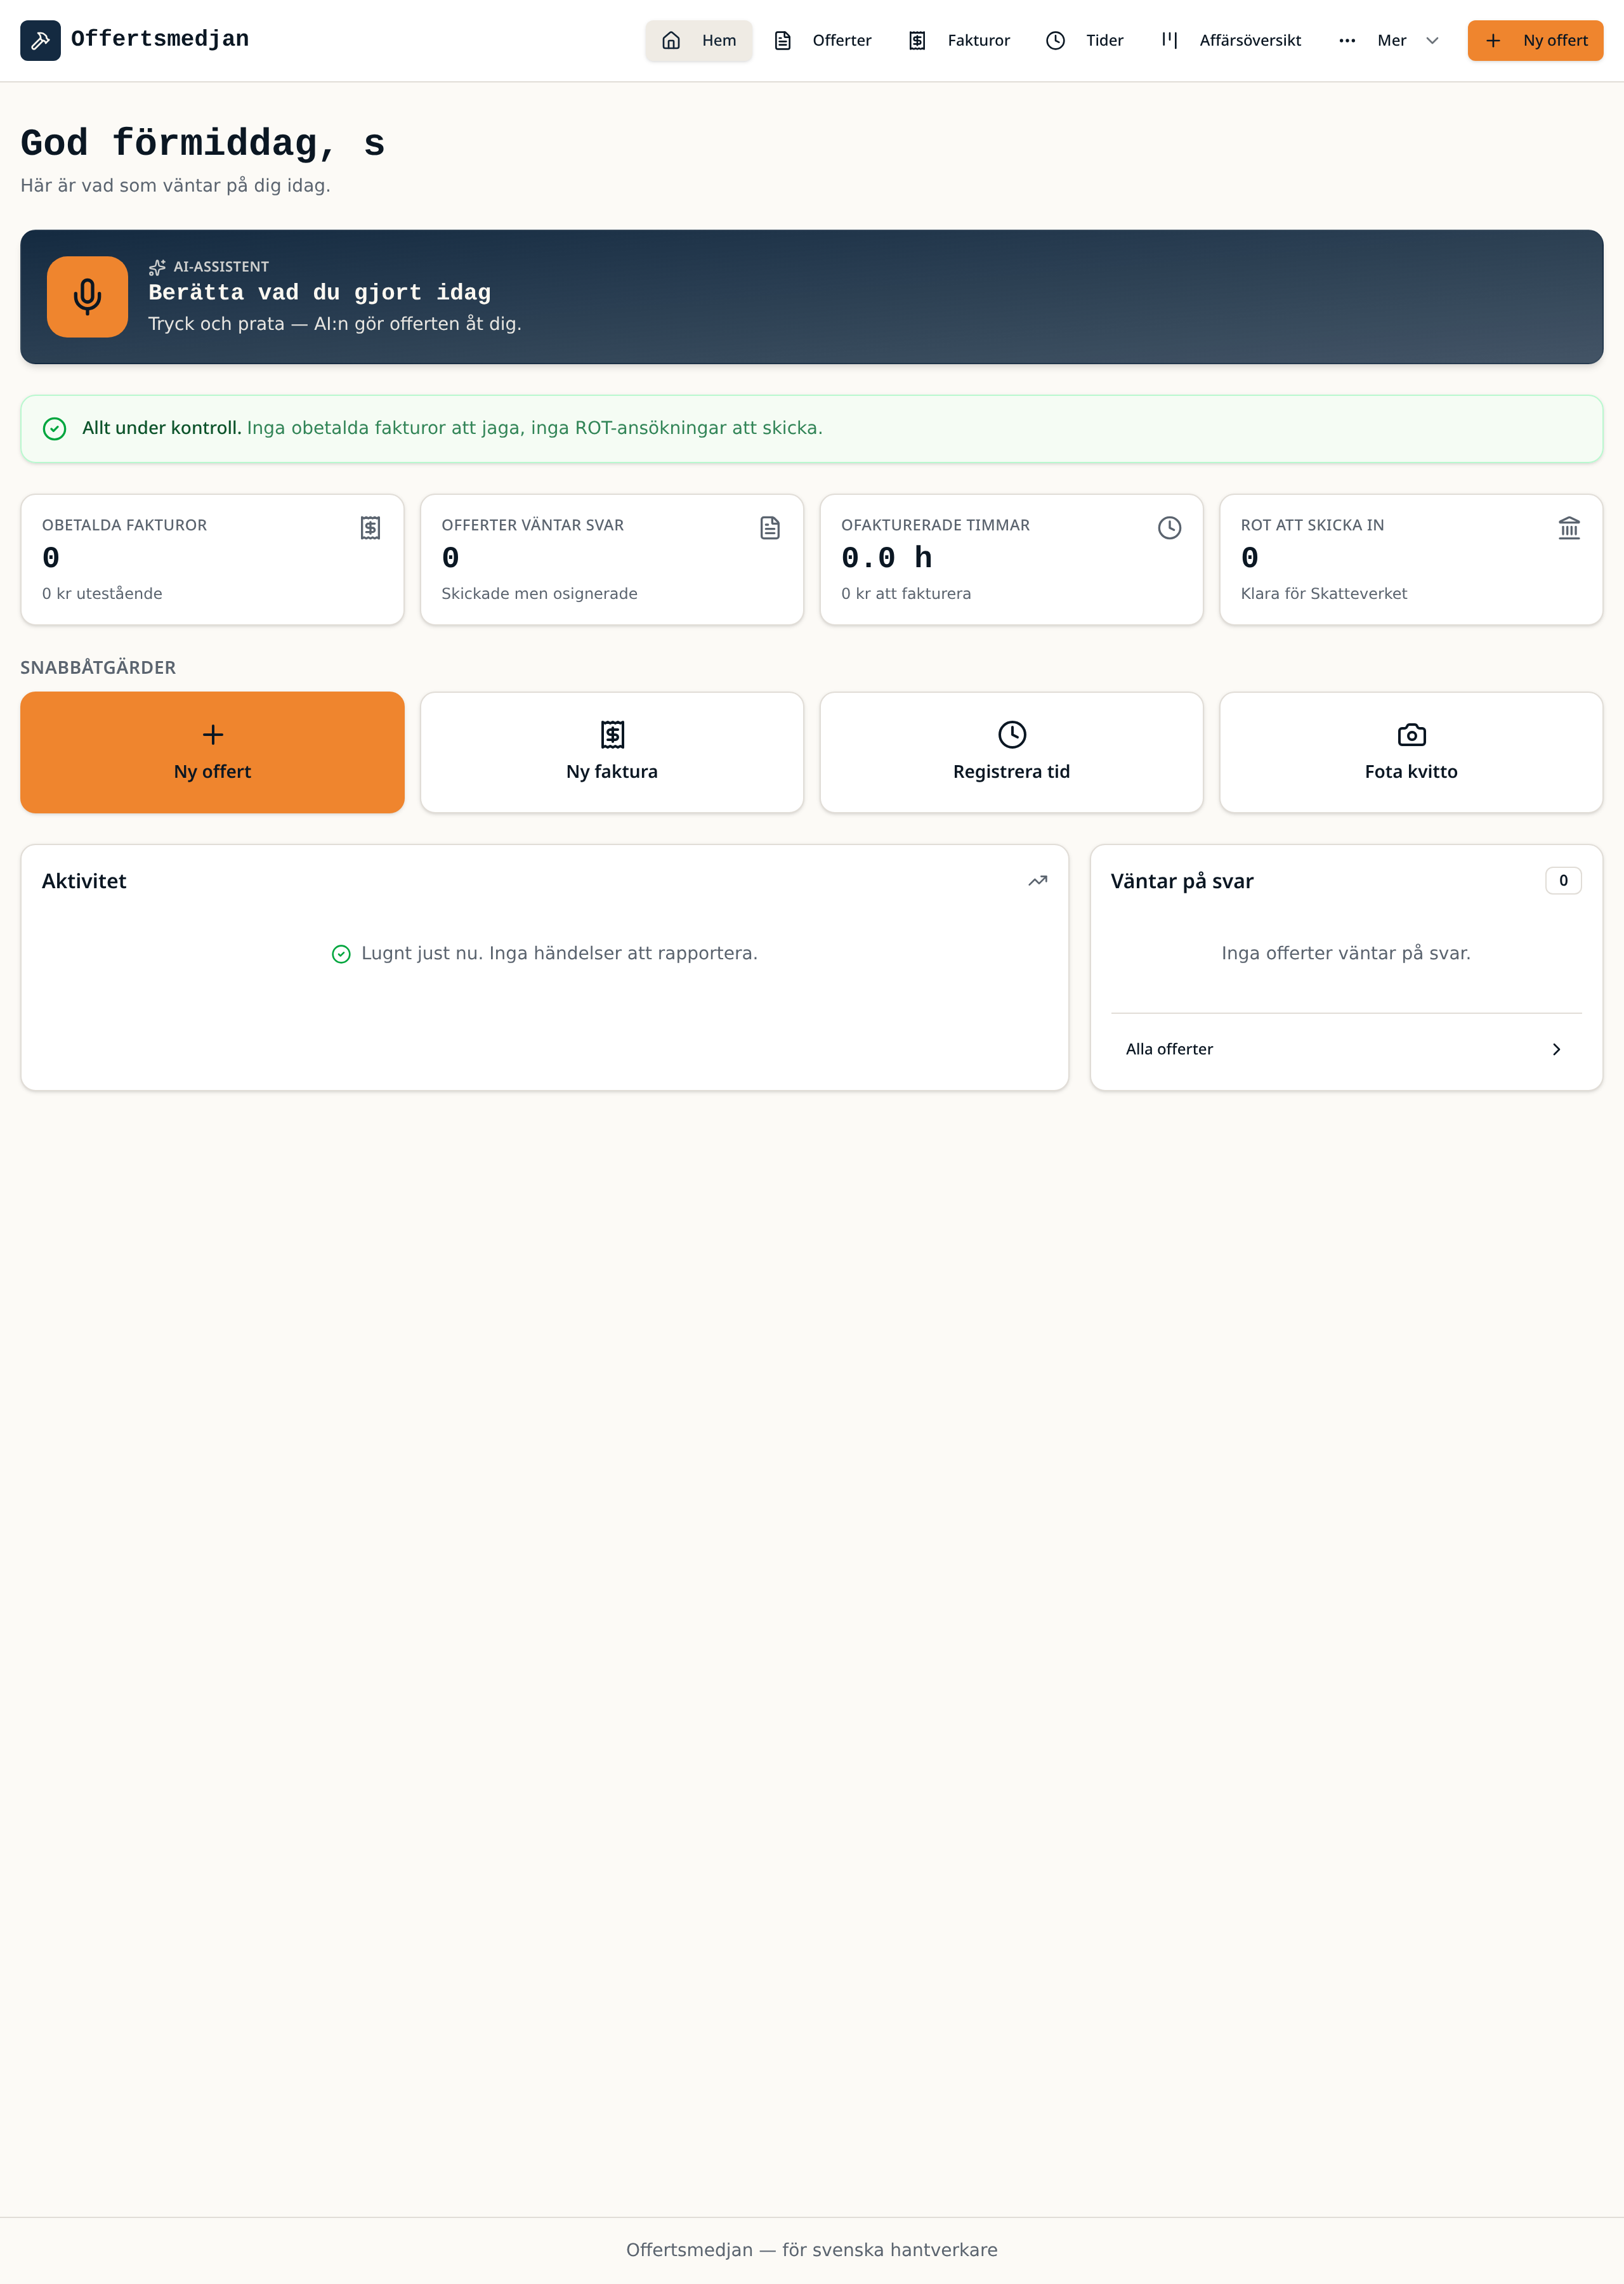Viewport: 1624px width, 2284px height.
Task: Click the Ny offert button in the header
Action: (x=1535, y=40)
